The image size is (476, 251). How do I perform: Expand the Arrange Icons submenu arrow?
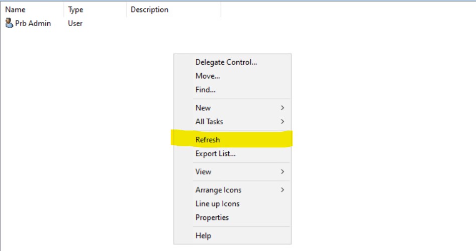[x=282, y=190]
